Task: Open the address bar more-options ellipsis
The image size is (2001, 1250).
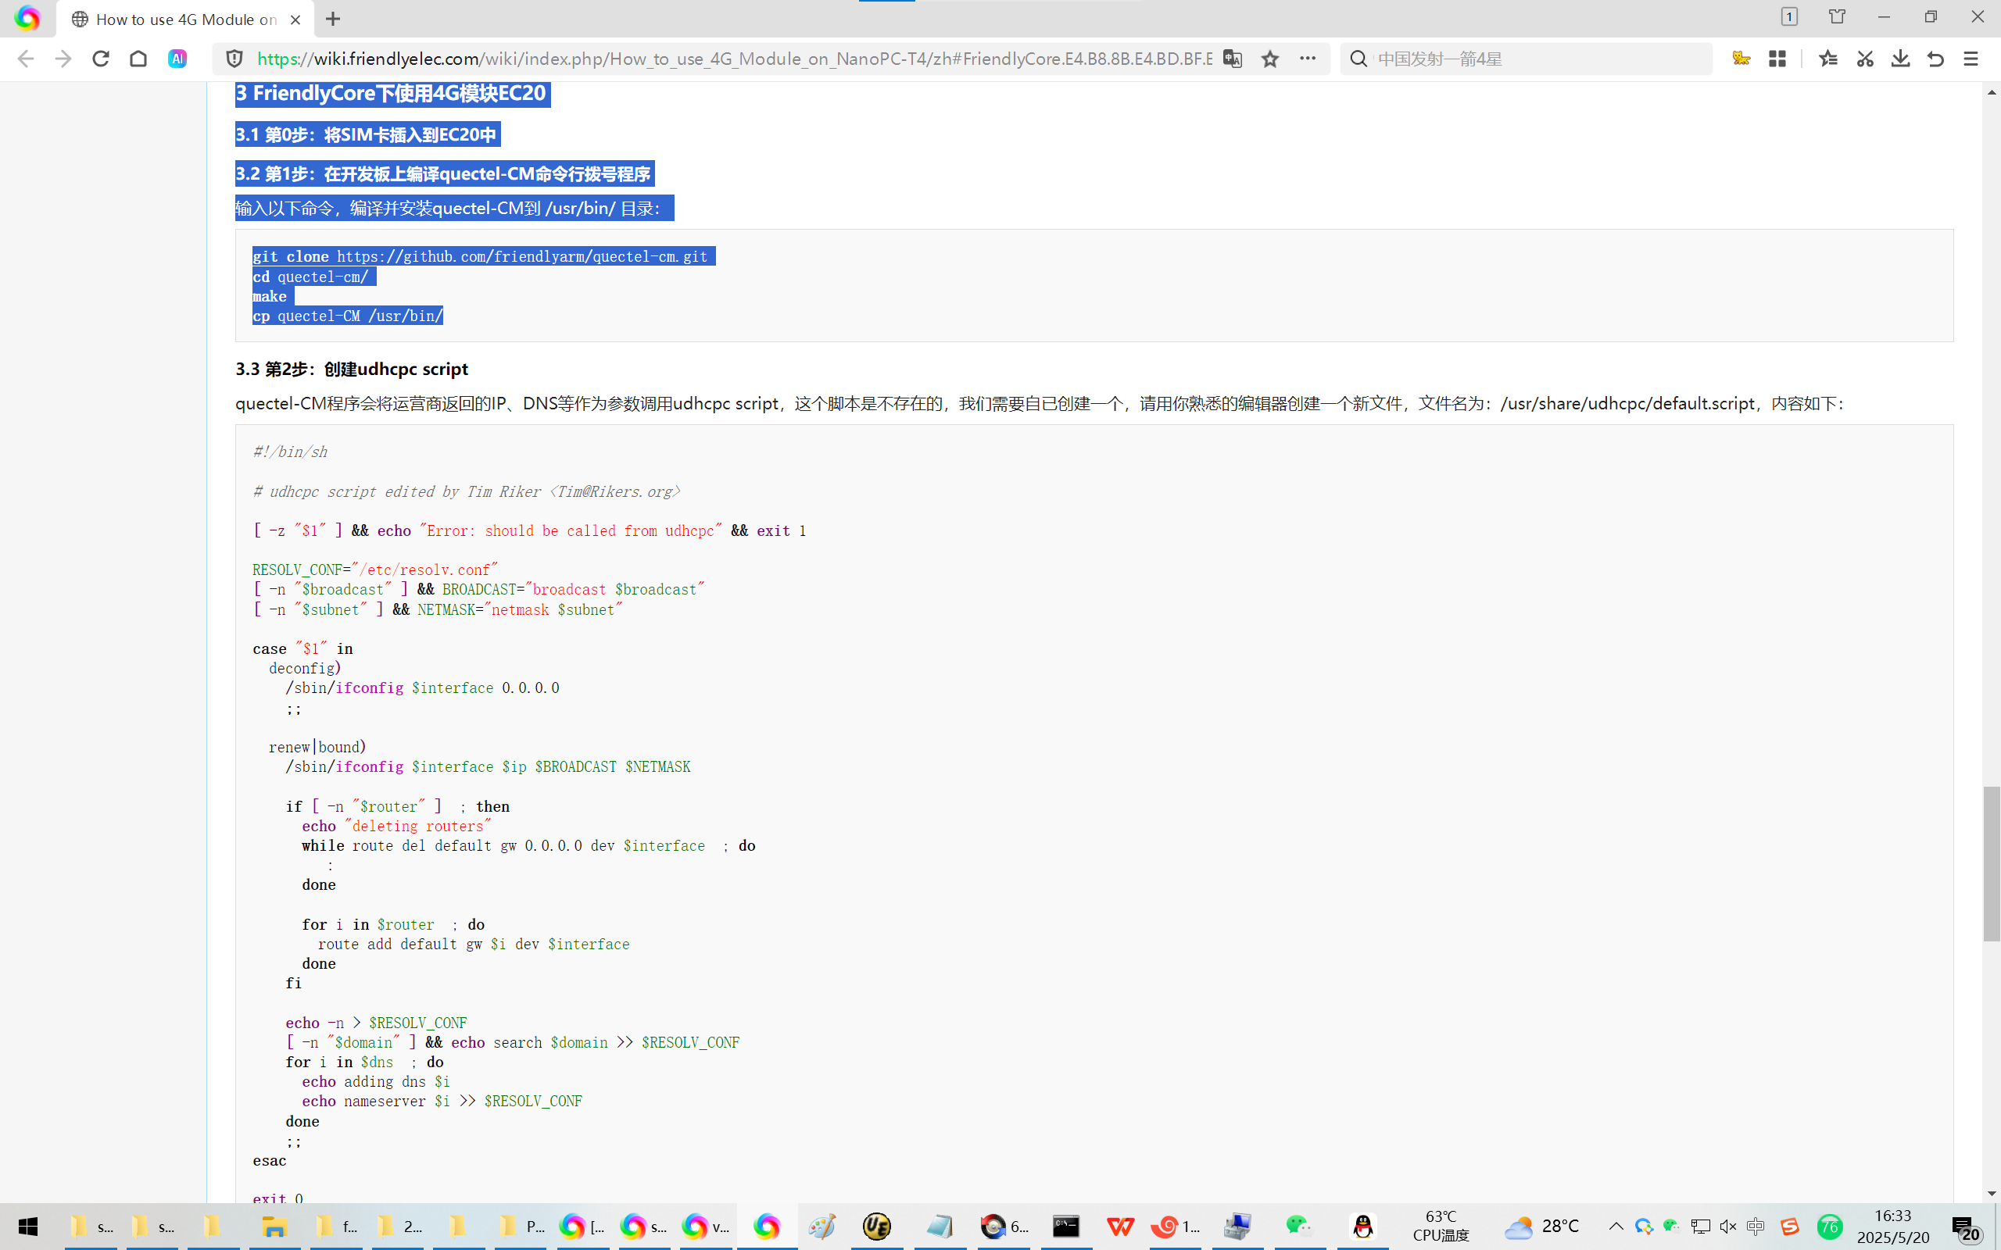Action: (x=1307, y=59)
